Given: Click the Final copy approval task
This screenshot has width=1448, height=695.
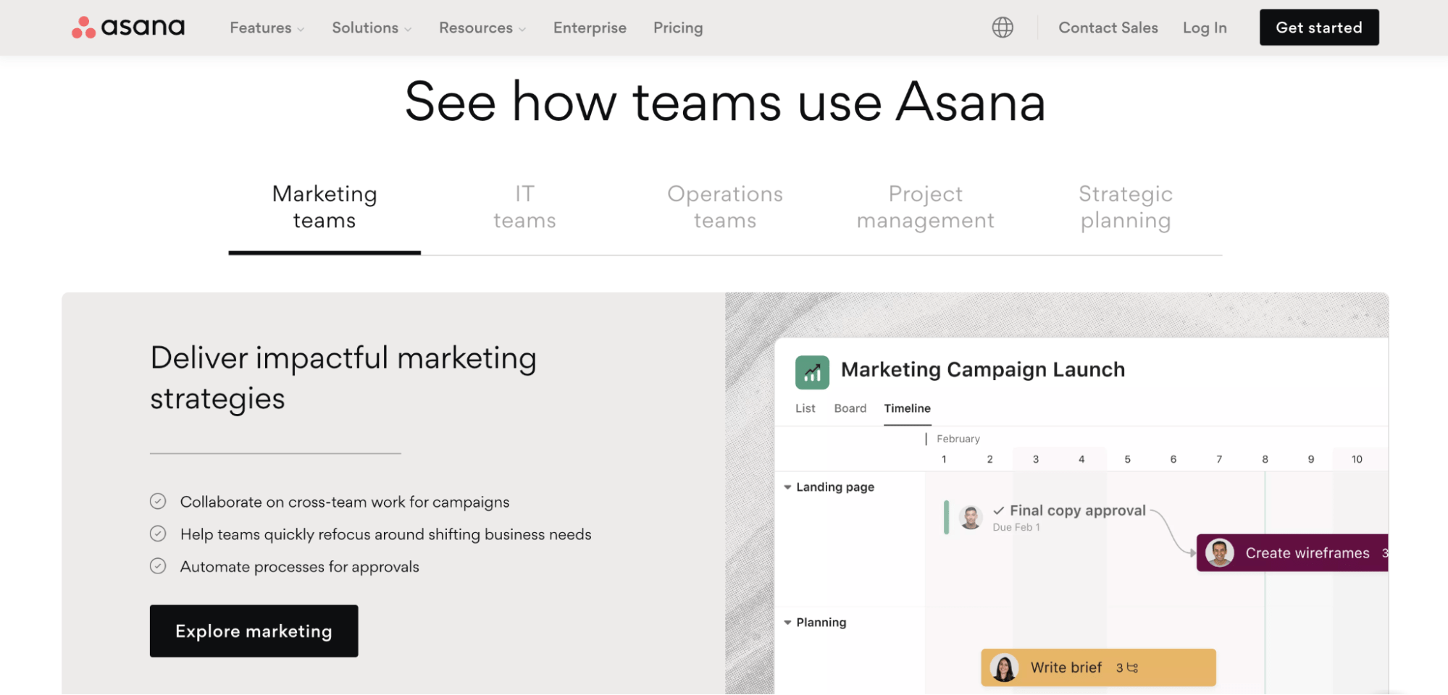Looking at the screenshot, I should (x=1078, y=510).
